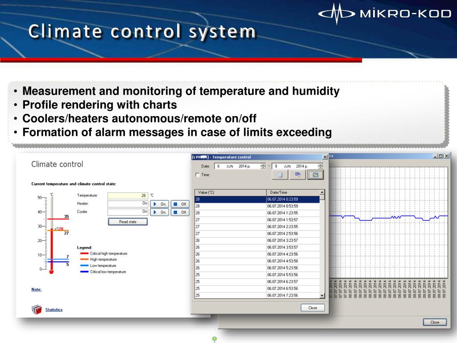
Task: Select row 06.07.2014 0:53:59
Action: 257,206
